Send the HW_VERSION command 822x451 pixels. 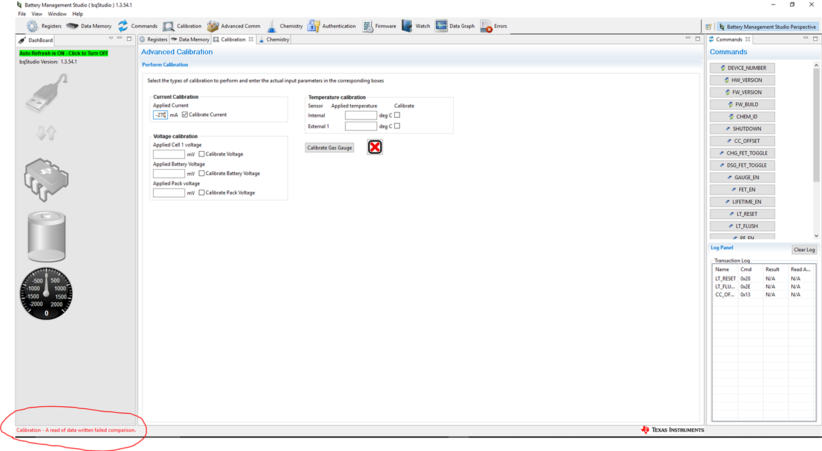point(742,80)
